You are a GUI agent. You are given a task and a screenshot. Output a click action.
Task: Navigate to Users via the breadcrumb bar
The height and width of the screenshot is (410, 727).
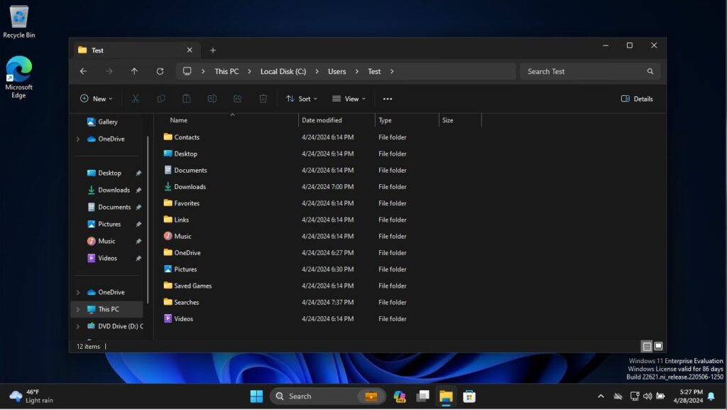coord(337,71)
